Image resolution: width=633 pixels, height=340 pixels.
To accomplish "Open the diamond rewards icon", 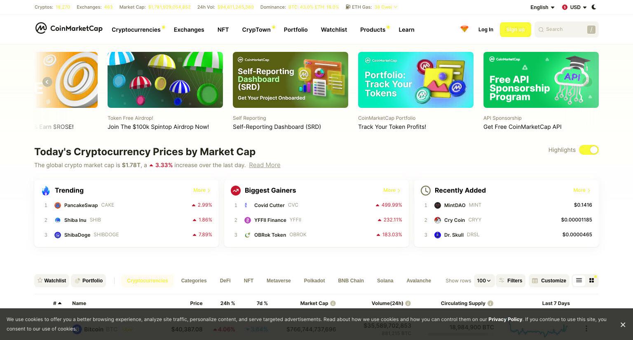I will [464, 29].
